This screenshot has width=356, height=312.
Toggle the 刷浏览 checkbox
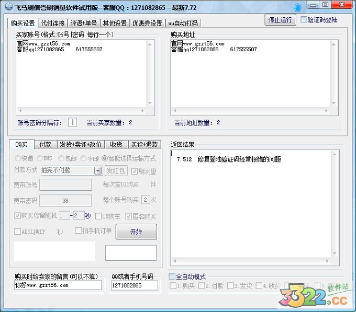[135, 171]
